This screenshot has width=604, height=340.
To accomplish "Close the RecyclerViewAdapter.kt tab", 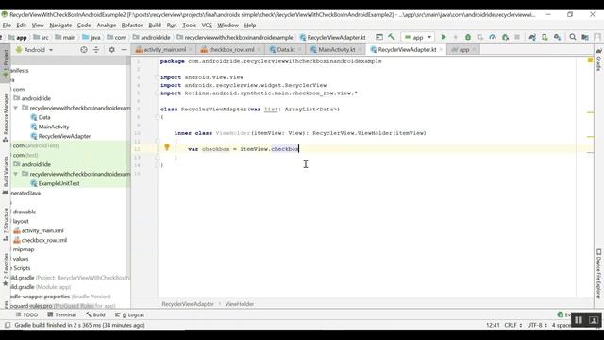I will point(441,50).
